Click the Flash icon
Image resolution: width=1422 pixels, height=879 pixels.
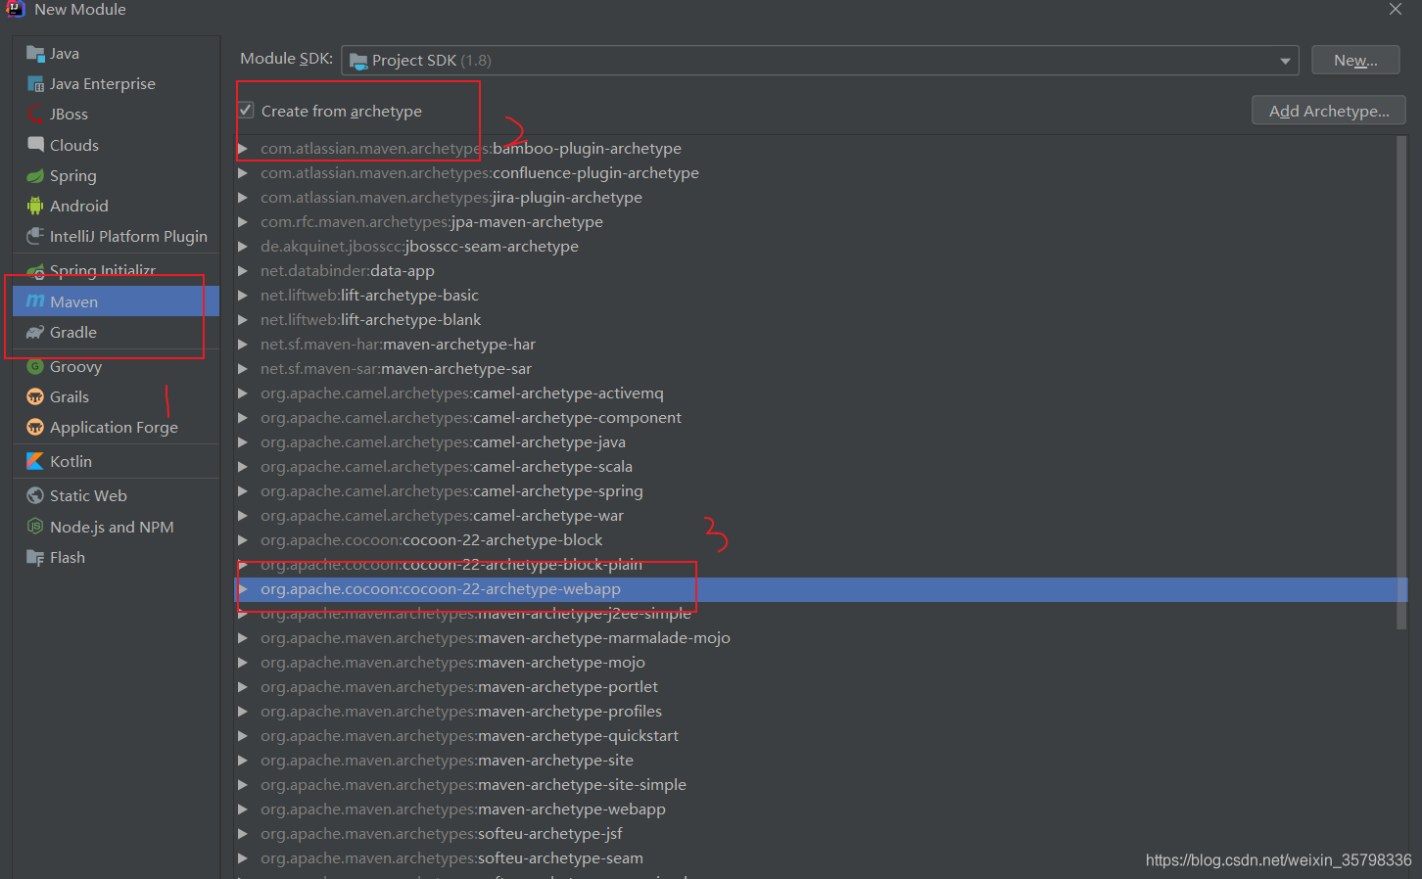(35, 558)
